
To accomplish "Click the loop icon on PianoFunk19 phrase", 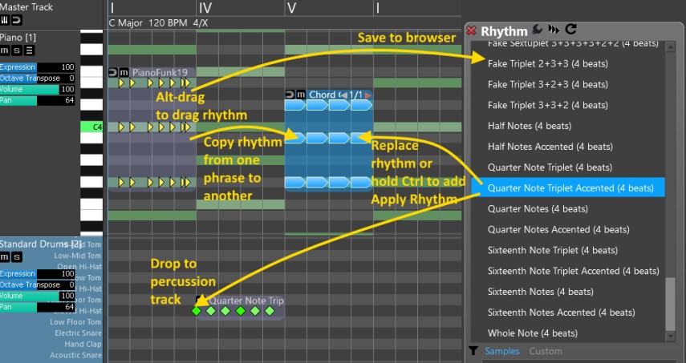I will (x=113, y=72).
